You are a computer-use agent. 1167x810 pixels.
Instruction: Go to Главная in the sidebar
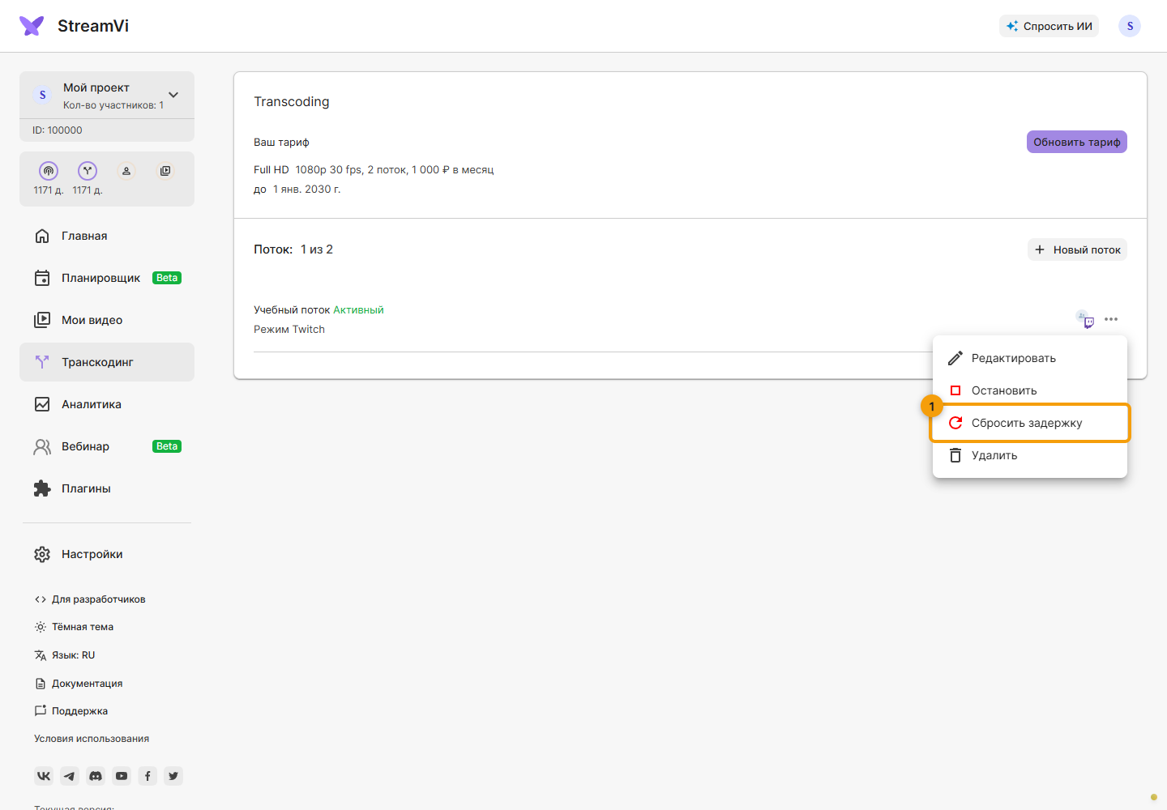[107, 236]
